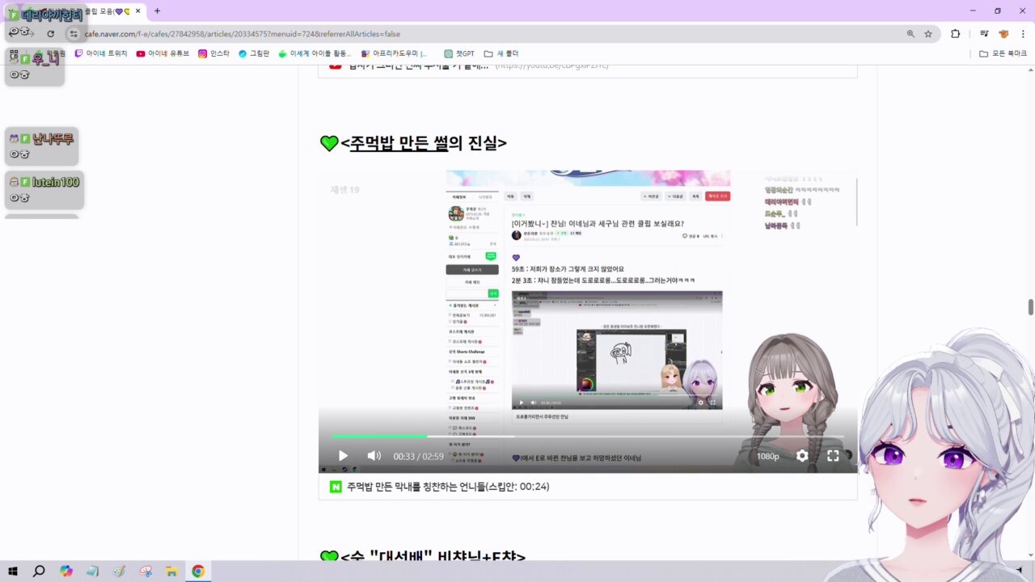Open File Explorer on the taskbar
Viewport: 1035px width, 582px height.
(171, 571)
